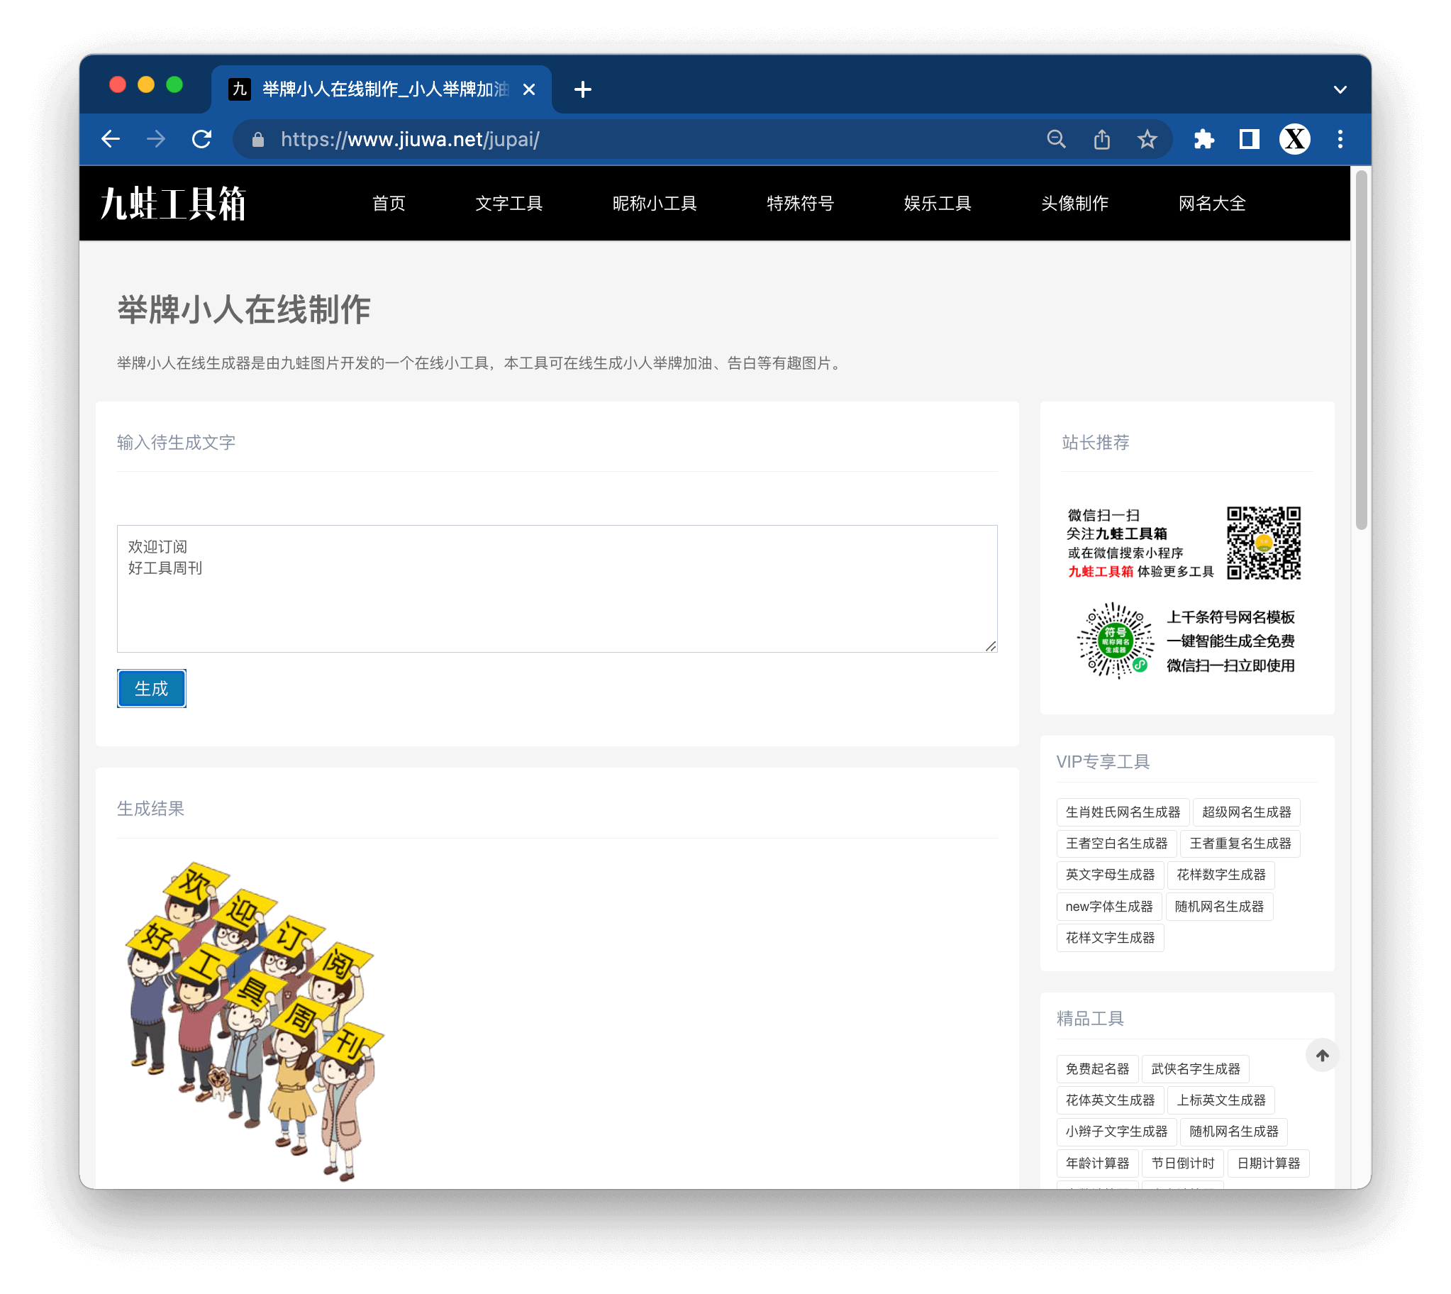Viewport: 1451px width, 1294px height.
Task: Click the VIP专享工具 section title
Action: pos(1102,761)
